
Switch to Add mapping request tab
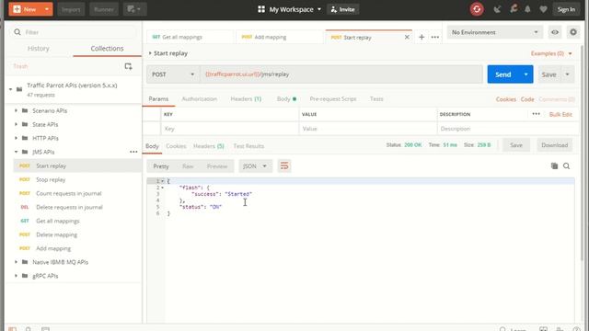pos(280,37)
